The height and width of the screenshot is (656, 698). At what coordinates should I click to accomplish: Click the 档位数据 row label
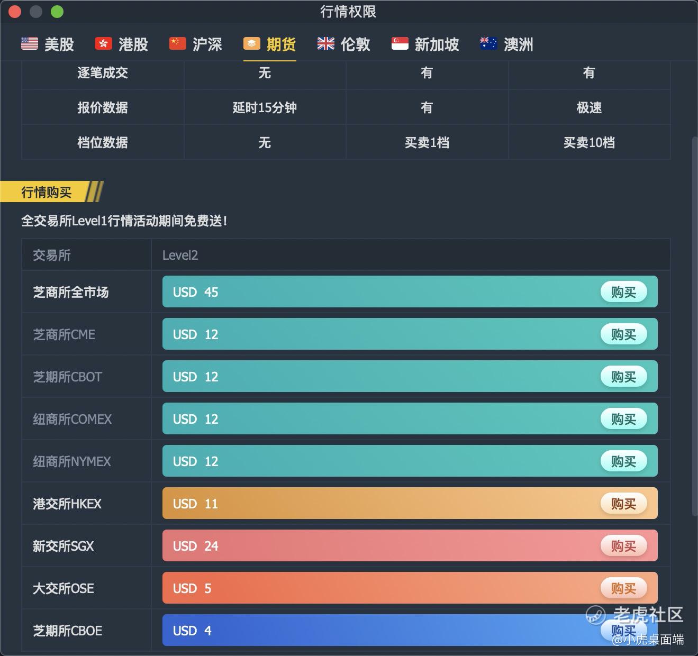[103, 142]
